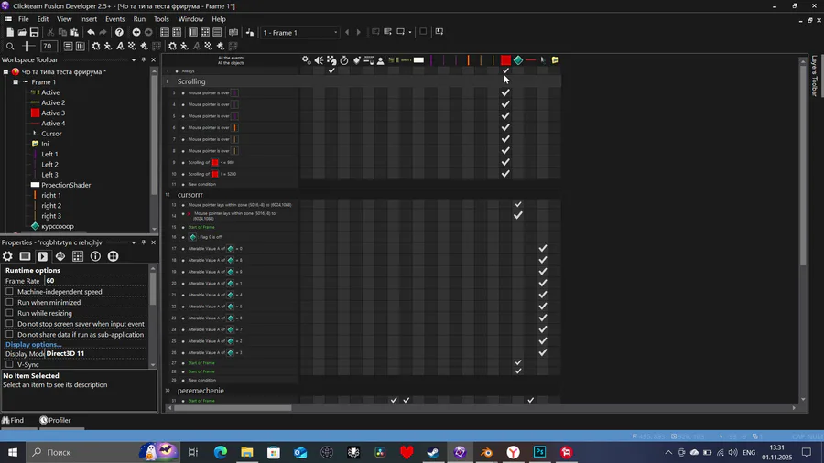The width and height of the screenshot is (824, 463).
Task: Toggle Run while resizing checkbox
Action: pyautogui.click(x=9, y=313)
